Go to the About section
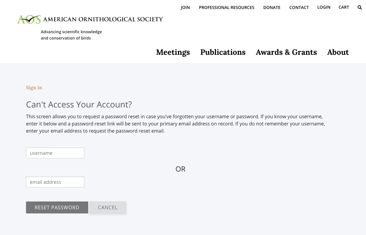 pyautogui.click(x=338, y=52)
